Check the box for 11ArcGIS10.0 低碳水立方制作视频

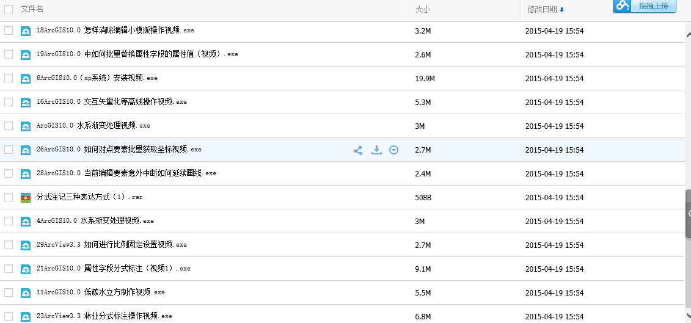(9, 292)
